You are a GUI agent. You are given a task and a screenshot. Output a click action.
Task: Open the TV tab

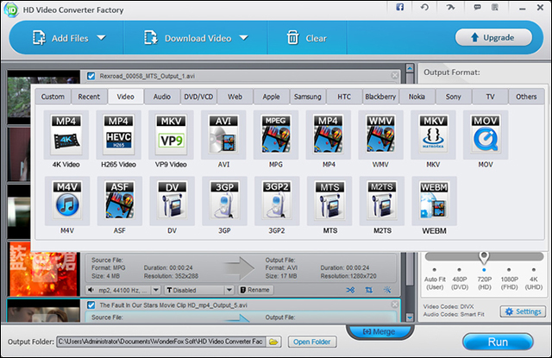point(490,97)
